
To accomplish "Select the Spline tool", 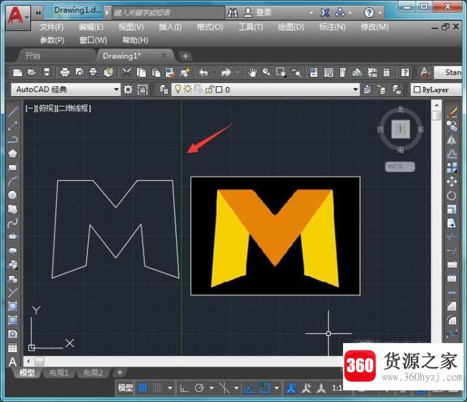I will 12,223.
